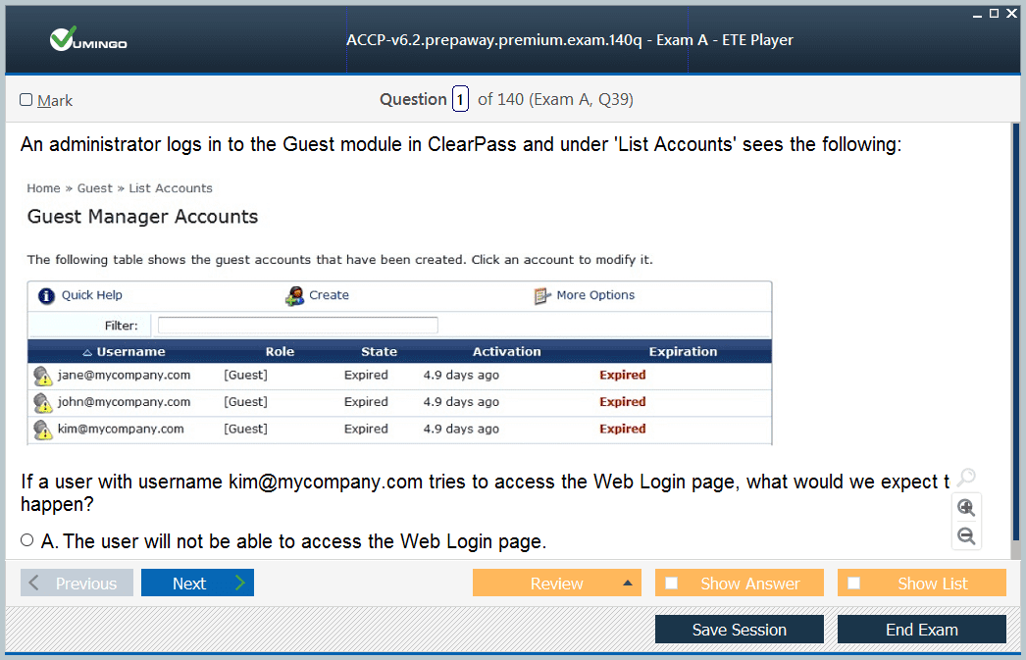Click the [Guest] role in jane's row

[x=246, y=376]
